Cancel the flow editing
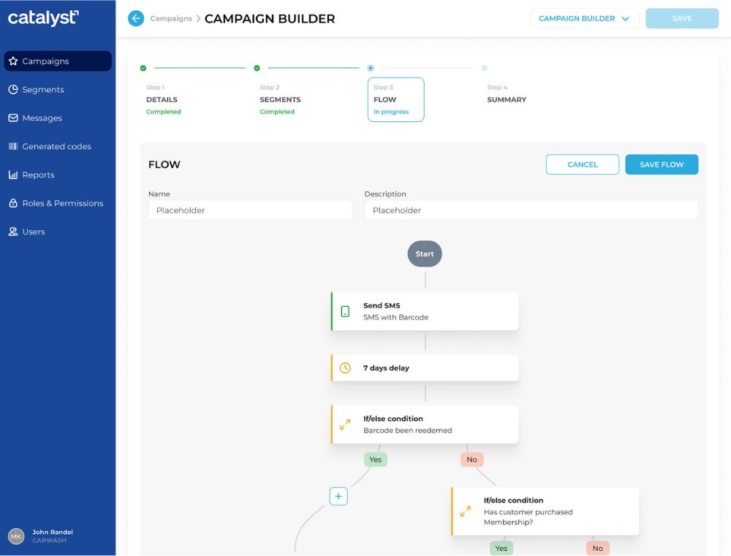 click(582, 165)
